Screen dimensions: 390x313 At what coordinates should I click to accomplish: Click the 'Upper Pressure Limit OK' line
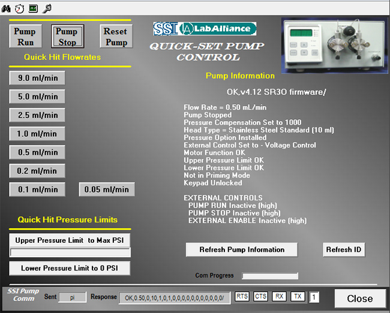point(224,160)
